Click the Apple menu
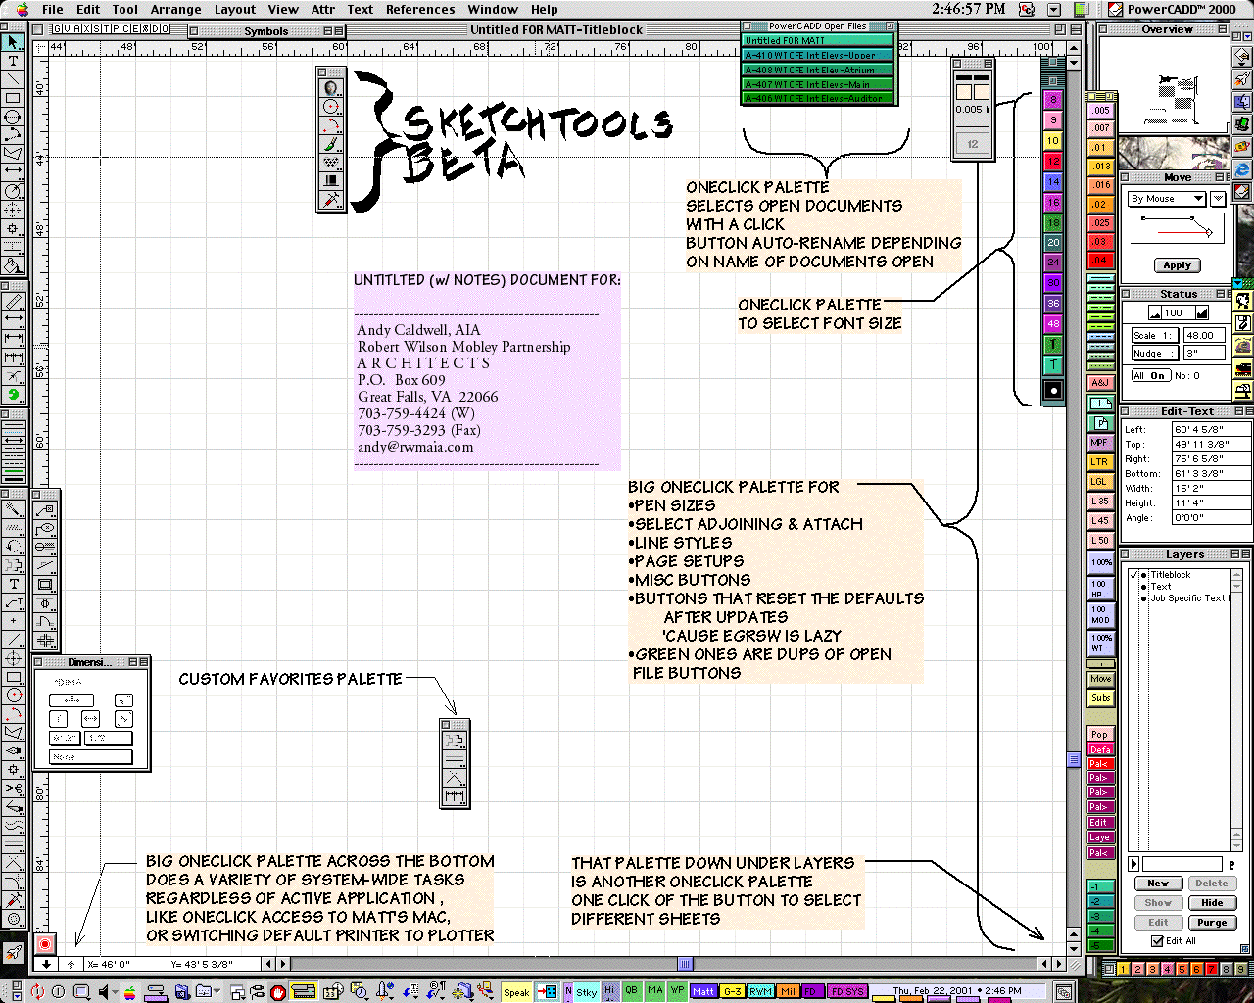 [22, 9]
